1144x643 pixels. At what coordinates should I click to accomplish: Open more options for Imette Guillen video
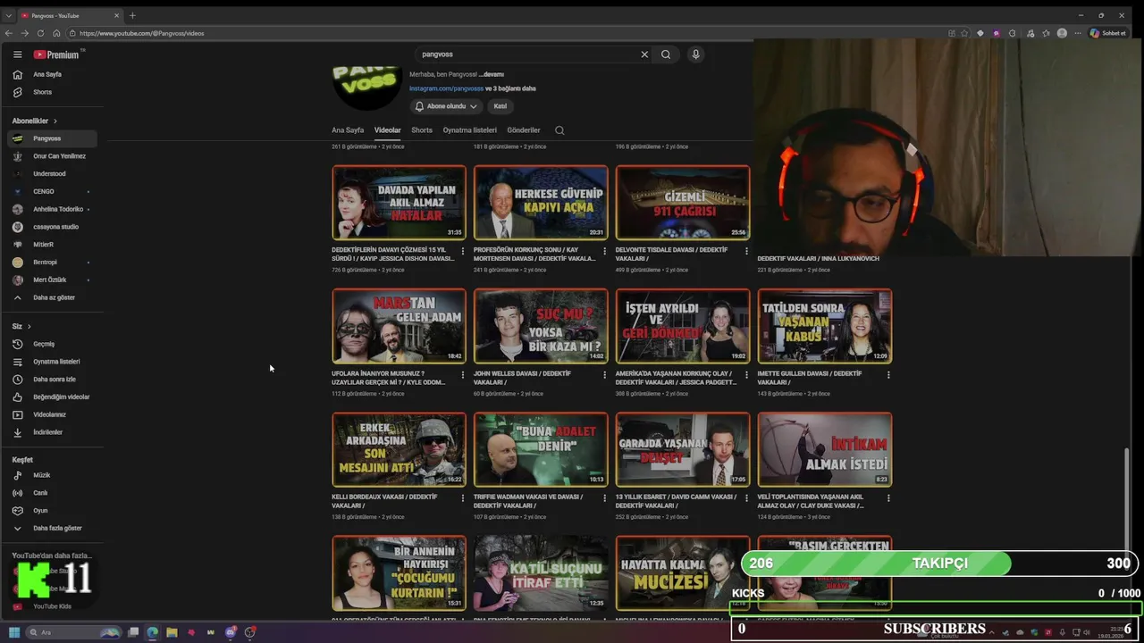pos(888,375)
